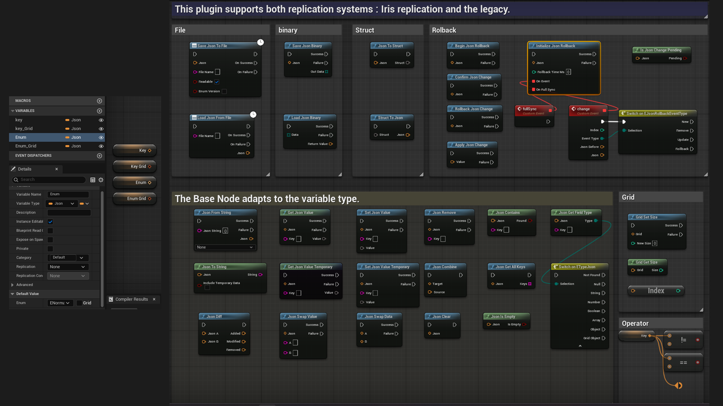This screenshot has height=406, width=723.
Task: Edit the Variable Name field
Action: (x=68, y=194)
